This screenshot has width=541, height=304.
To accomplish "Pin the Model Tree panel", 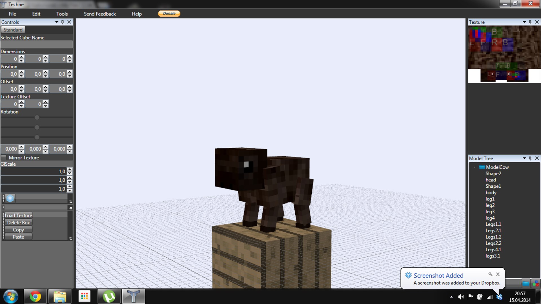I will [x=530, y=158].
